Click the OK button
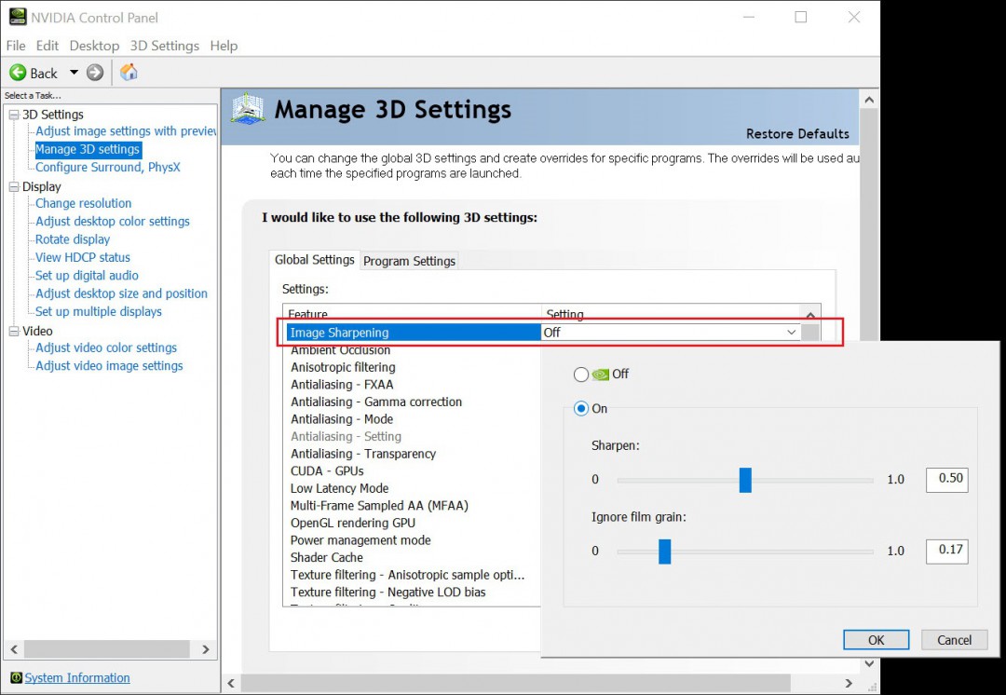Viewport: 1006px width, 695px height. point(876,640)
